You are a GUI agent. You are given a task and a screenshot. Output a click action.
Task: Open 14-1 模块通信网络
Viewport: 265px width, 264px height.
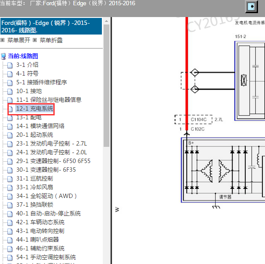pos(40,126)
